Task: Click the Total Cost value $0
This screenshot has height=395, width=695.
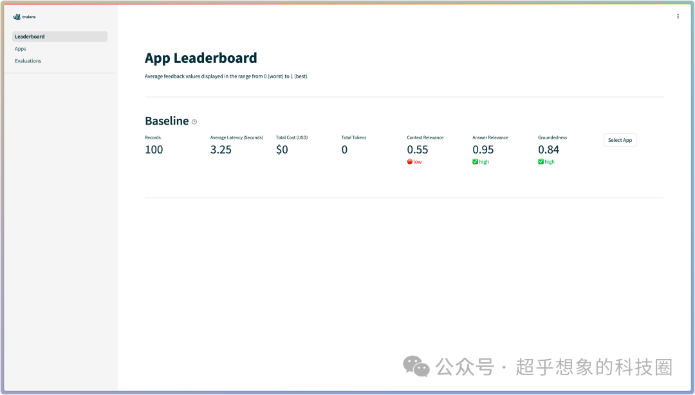Action: pos(283,150)
